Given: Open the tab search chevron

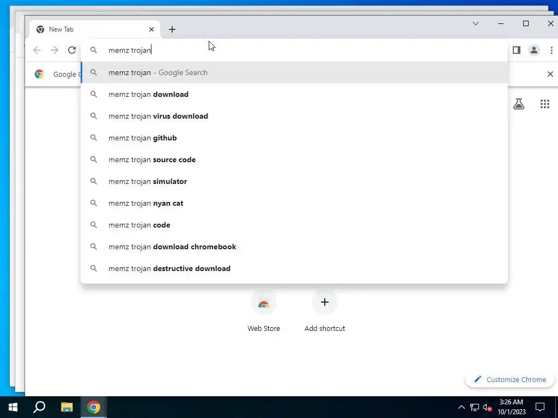Looking at the screenshot, I should 475,23.
